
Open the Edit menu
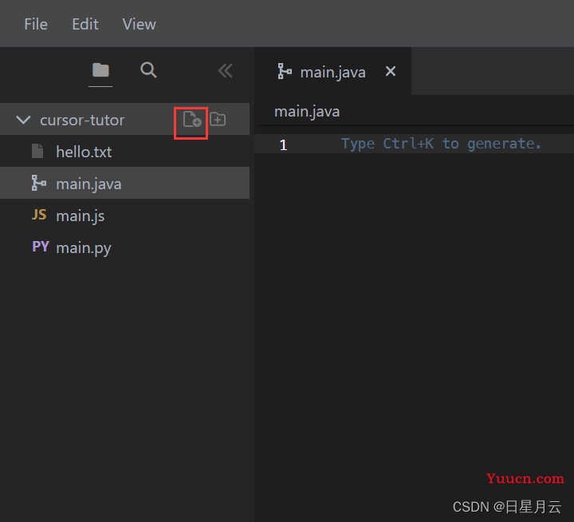(x=85, y=24)
